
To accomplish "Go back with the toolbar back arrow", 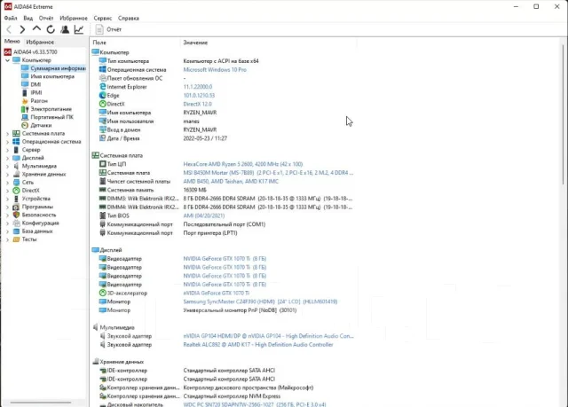I will (x=9, y=29).
